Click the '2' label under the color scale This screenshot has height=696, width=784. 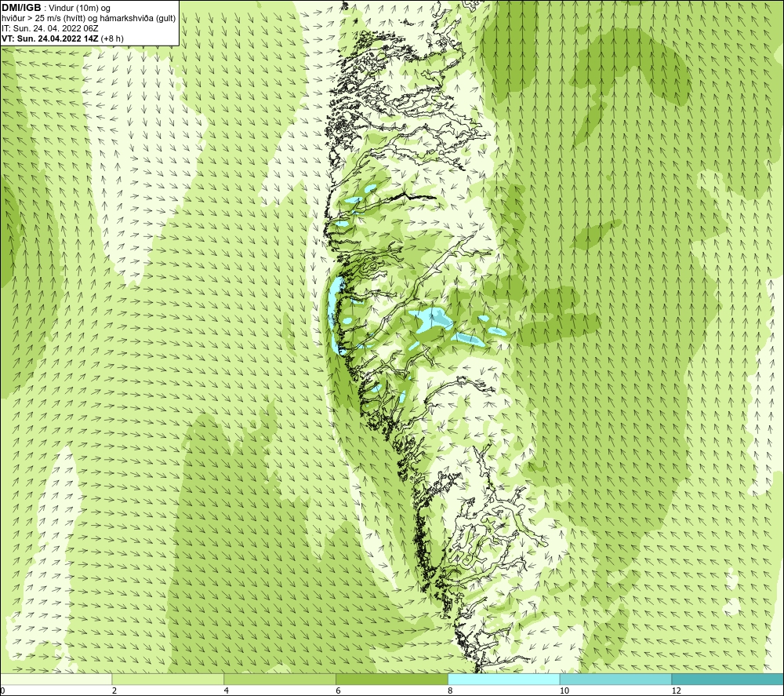(x=114, y=691)
